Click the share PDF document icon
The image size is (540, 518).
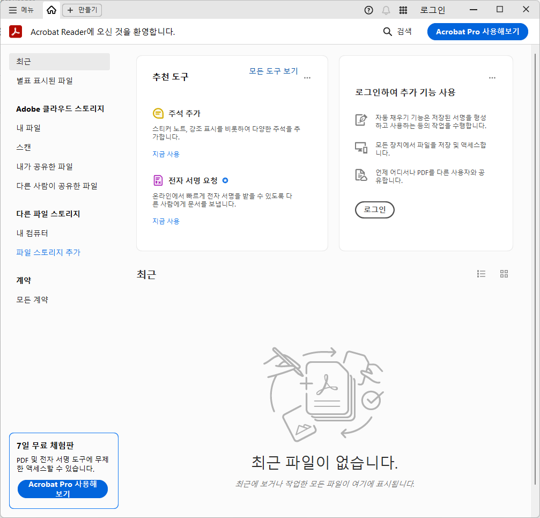coord(361,175)
